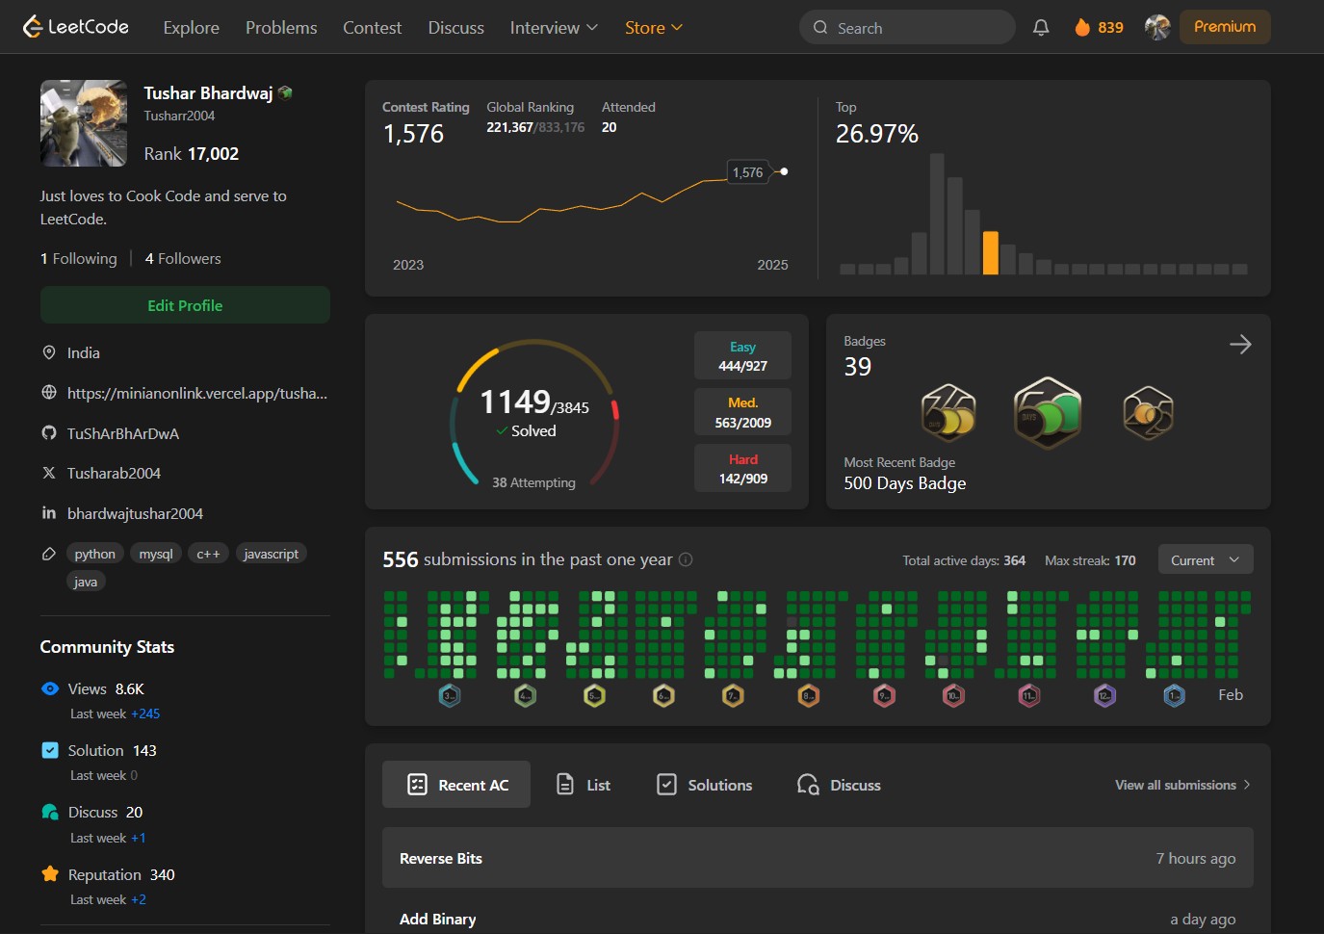Open the Current year dropdown
The height and width of the screenshot is (934, 1324).
[x=1204, y=560]
